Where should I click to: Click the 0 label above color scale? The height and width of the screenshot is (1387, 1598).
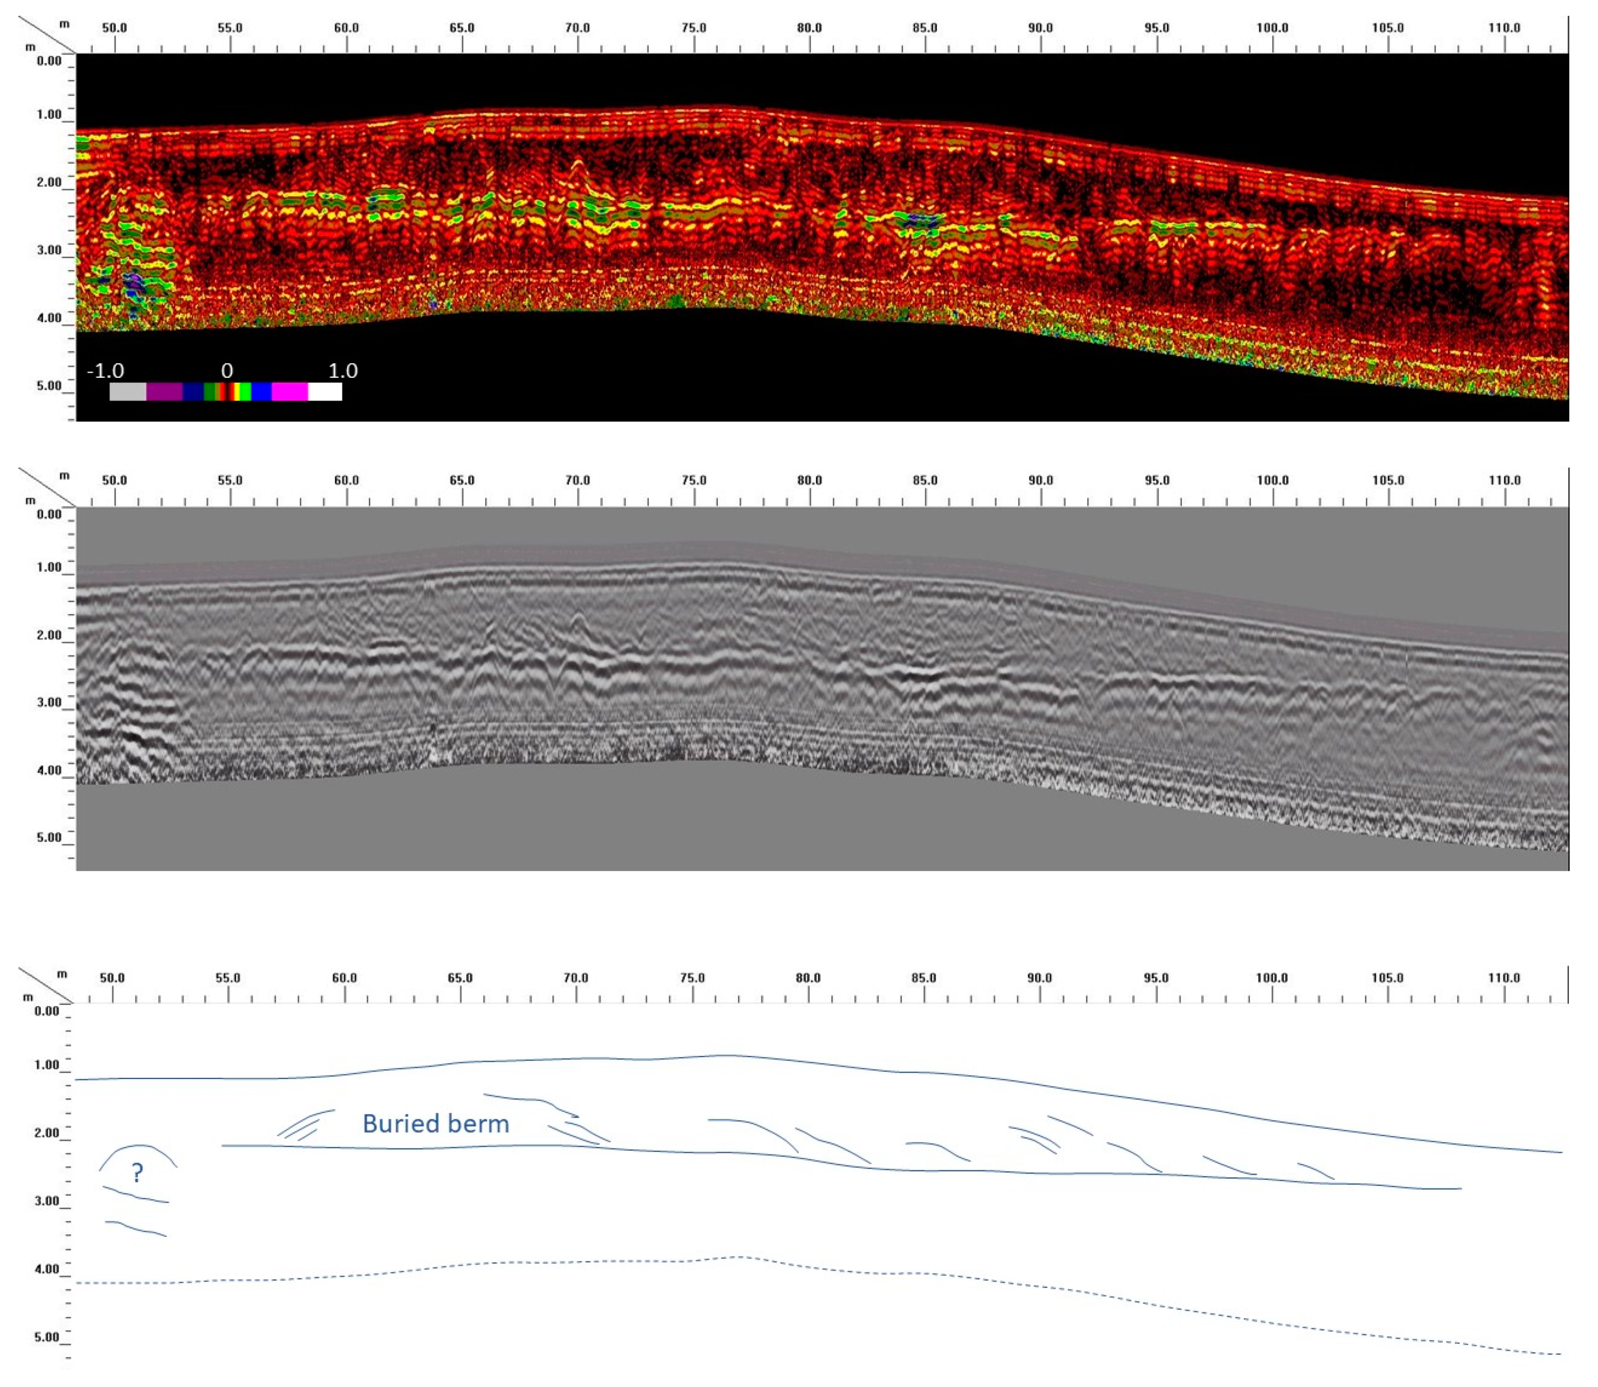227,371
